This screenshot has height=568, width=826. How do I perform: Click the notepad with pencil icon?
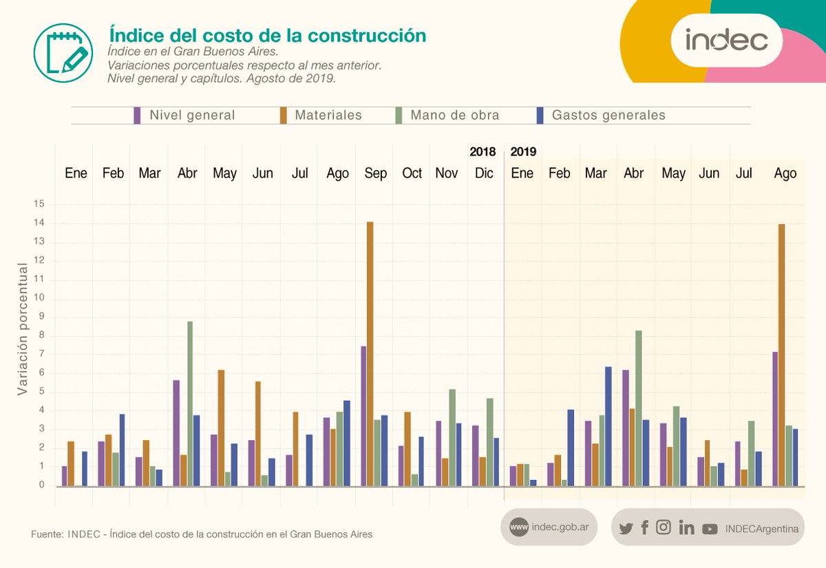click(x=63, y=52)
